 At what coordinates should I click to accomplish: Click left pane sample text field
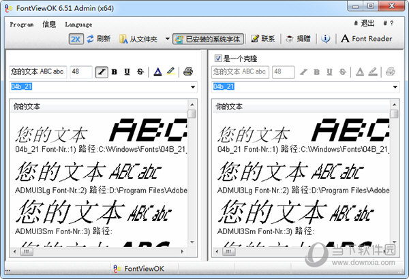(37, 72)
